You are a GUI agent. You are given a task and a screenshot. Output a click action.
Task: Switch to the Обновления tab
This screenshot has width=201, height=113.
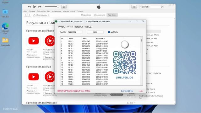click(x=99, y=15)
